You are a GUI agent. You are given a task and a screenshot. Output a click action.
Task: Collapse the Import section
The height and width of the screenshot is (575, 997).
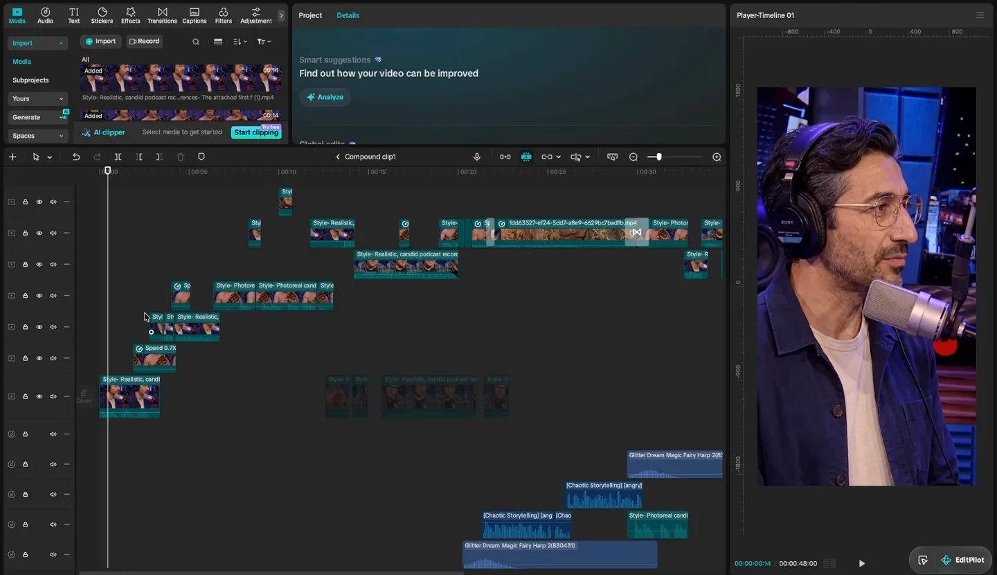click(38, 43)
